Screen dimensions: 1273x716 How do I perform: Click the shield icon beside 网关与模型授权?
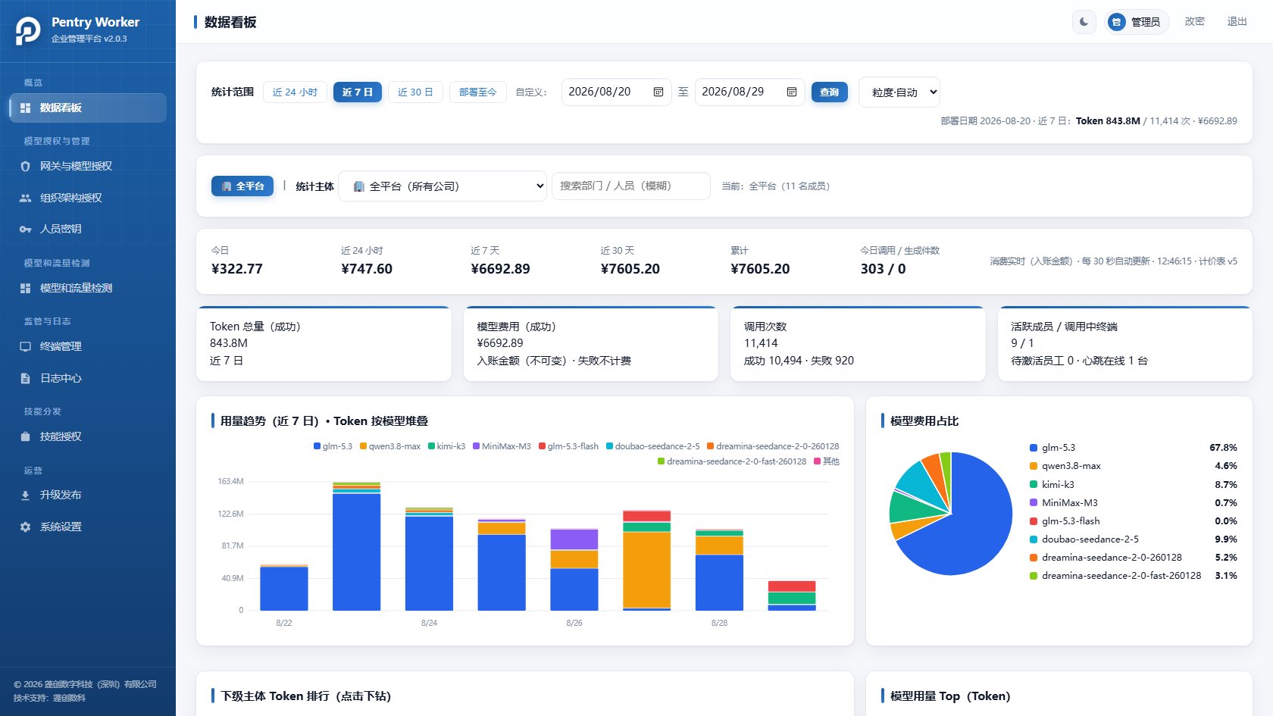(x=25, y=167)
